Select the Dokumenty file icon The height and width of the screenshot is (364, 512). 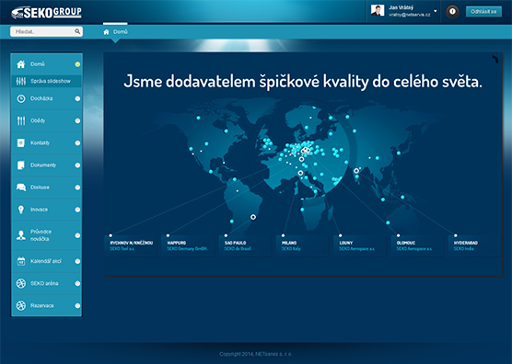tap(21, 165)
